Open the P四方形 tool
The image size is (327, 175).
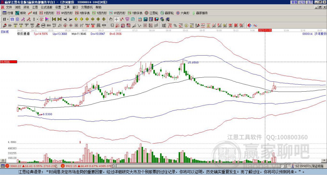point(47,13)
